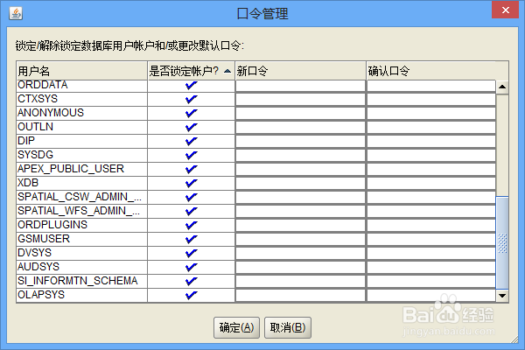Image resolution: width=525 pixels, height=350 pixels.
Task: Select the OLAPSYS username cell
Action: (x=81, y=295)
